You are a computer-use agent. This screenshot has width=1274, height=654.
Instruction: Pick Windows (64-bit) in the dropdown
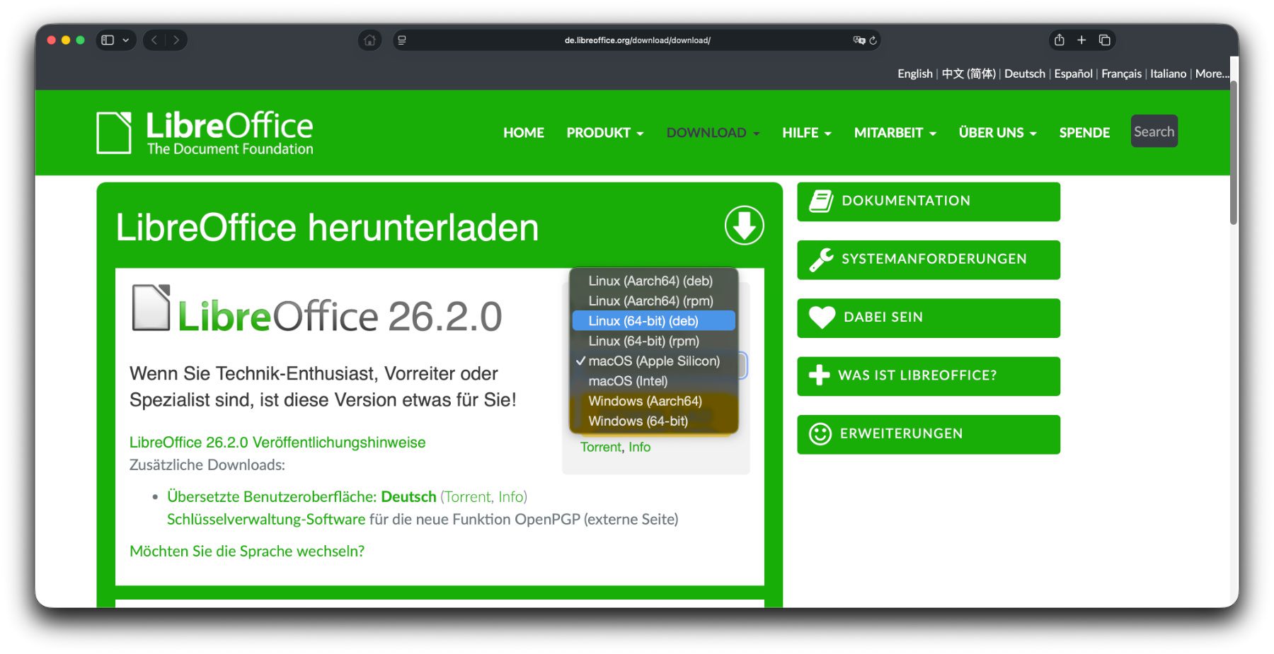pyautogui.click(x=638, y=421)
